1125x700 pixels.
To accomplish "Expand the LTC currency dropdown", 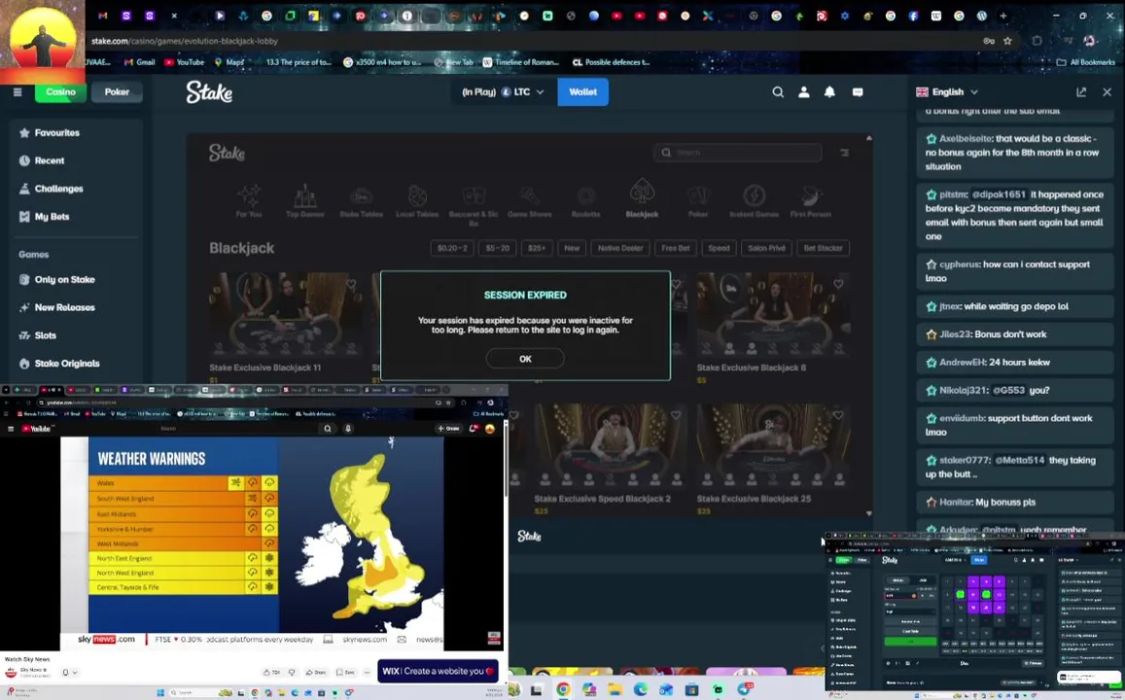I will (x=503, y=91).
